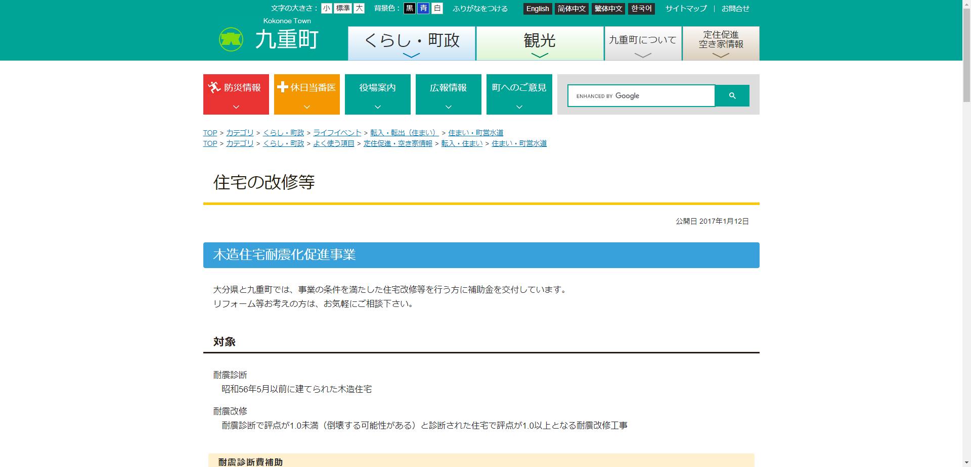Open the 定住促進・空き家情報 tab
971x467 pixels.
point(721,39)
